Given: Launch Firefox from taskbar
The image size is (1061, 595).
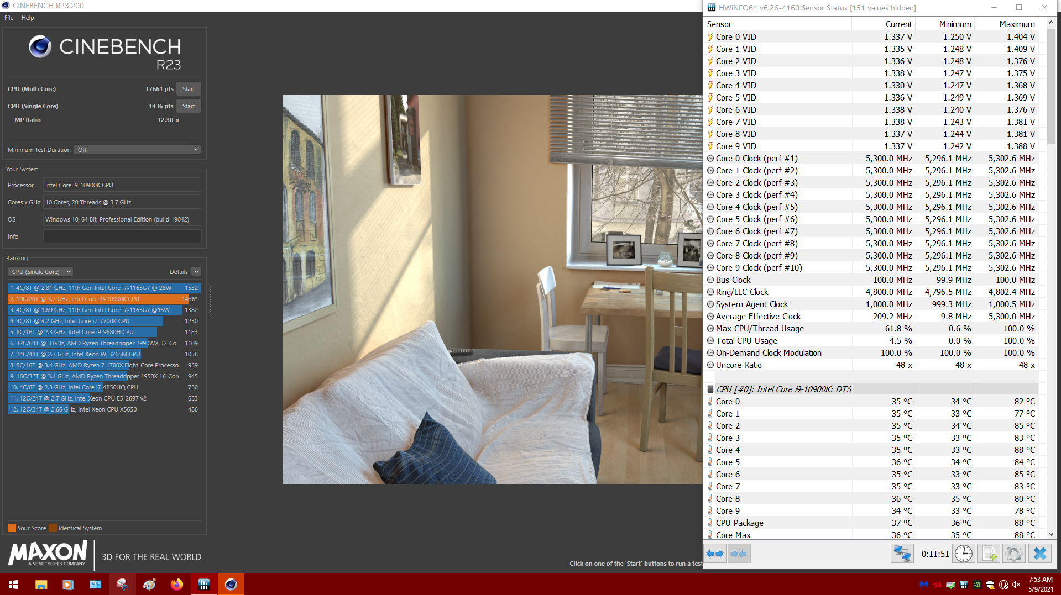Looking at the screenshot, I should tap(177, 585).
